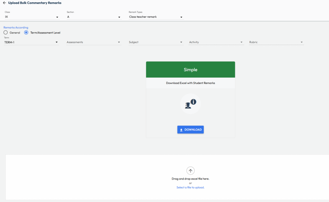Click 'Select a file to upload' link
Screen dimensions: 329x202
(x=190, y=188)
